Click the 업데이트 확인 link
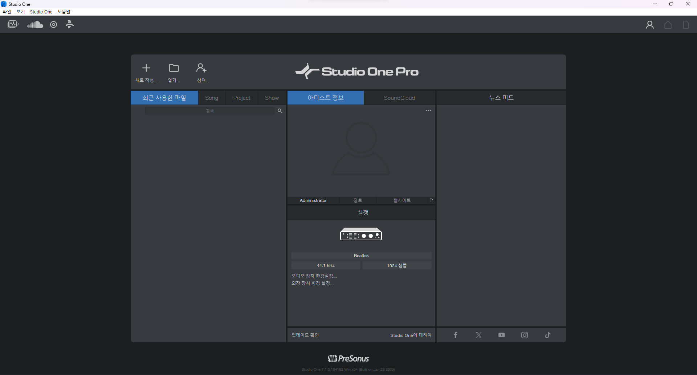Viewport: 697px width, 375px height. 305,335
